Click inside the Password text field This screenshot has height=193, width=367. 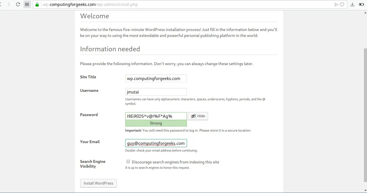(156, 116)
